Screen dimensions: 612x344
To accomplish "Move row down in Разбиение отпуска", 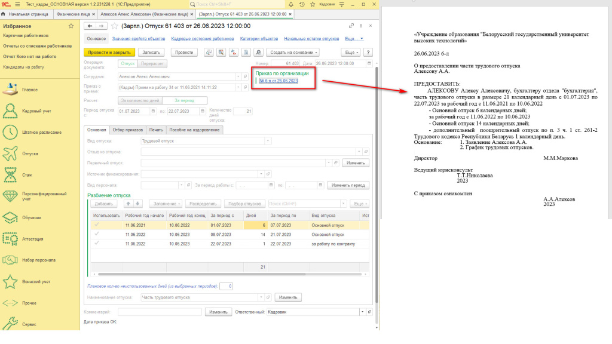I will (137, 204).
